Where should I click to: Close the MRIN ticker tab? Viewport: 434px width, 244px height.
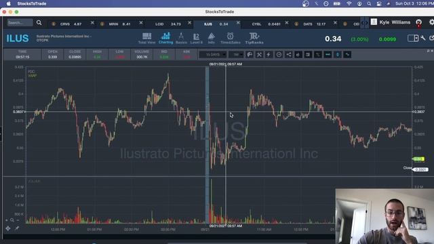coord(141,22)
